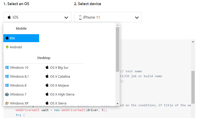Screen dimensions: 197x118
Task: Click the Apple logo in highlighted iOS row
Action: pyautogui.click(x=7, y=38)
